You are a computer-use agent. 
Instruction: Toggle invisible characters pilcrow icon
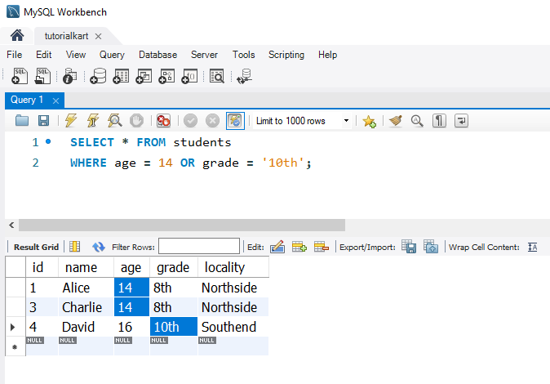pyautogui.click(x=439, y=120)
